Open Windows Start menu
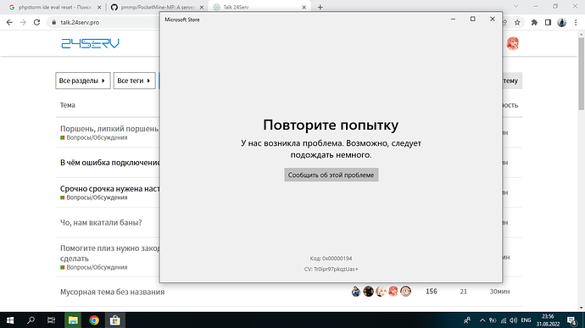 tap(10, 320)
